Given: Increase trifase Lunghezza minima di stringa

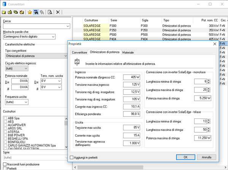Looking at the screenshot, I should point(209,120).
